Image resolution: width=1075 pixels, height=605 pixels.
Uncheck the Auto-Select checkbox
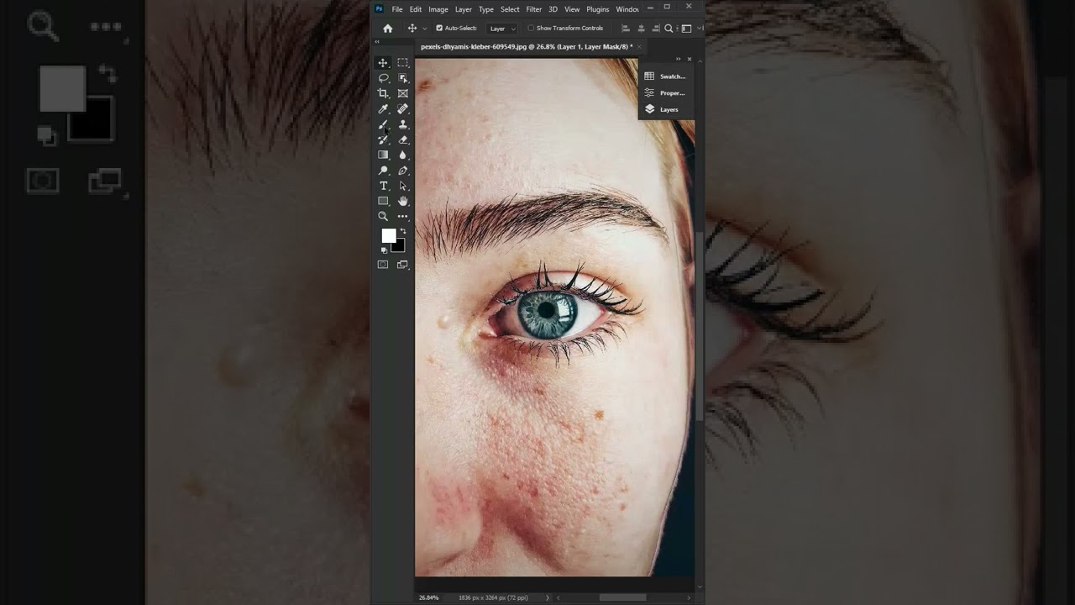tap(439, 29)
